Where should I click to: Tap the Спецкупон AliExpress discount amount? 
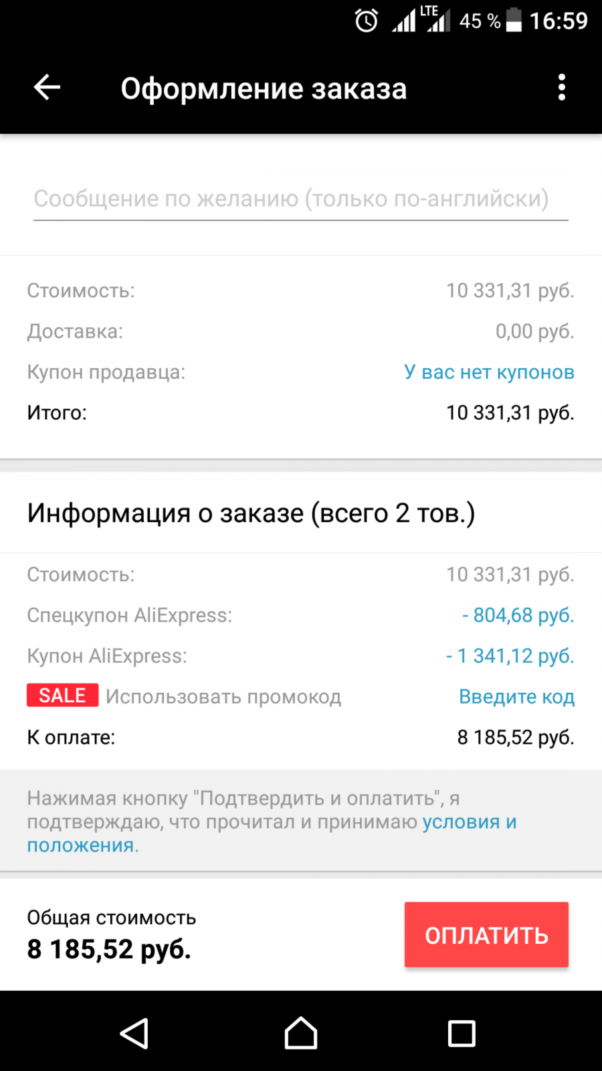pos(518,615)
